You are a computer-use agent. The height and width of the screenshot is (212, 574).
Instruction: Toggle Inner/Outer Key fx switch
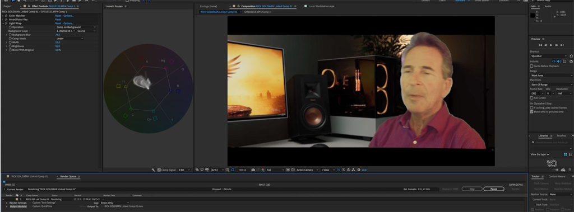(x=6, y=20)
